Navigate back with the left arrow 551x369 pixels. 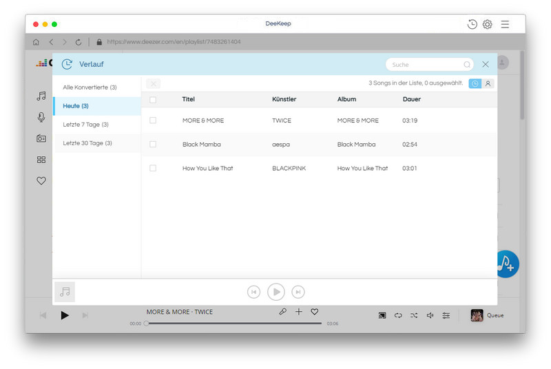coord(51,42)
